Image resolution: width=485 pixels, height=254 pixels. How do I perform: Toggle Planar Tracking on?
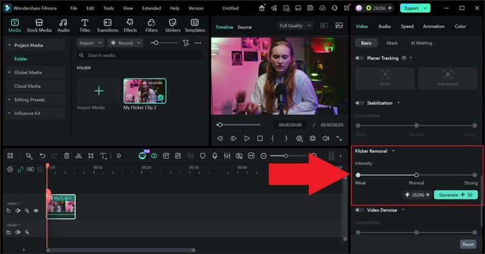tap(360, 58)
